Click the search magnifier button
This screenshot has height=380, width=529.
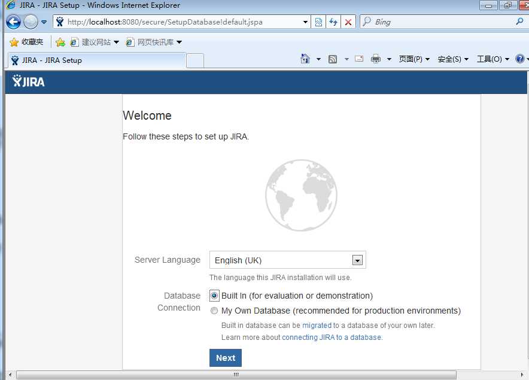click(x=519, y=22)
